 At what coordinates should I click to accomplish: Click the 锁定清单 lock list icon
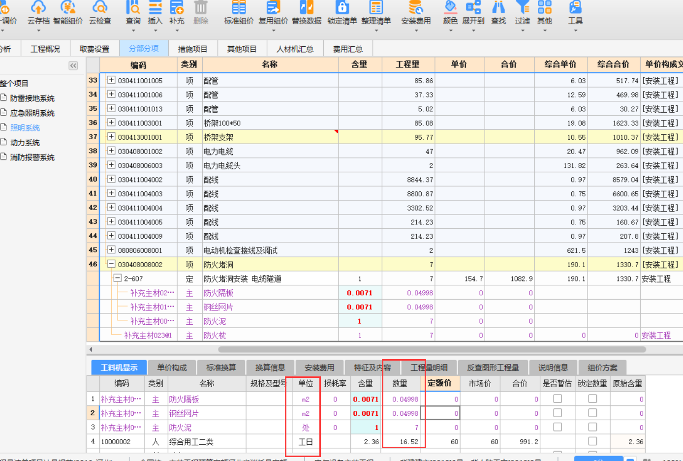(342, 7)
